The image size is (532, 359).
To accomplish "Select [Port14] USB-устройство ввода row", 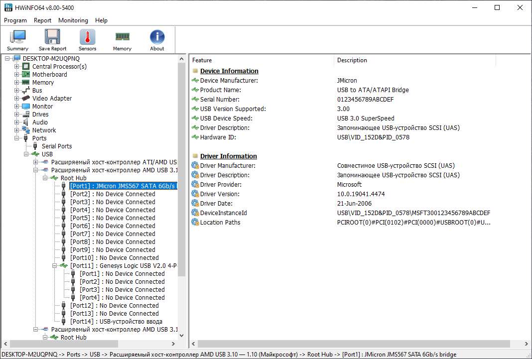I will (116, 321).
